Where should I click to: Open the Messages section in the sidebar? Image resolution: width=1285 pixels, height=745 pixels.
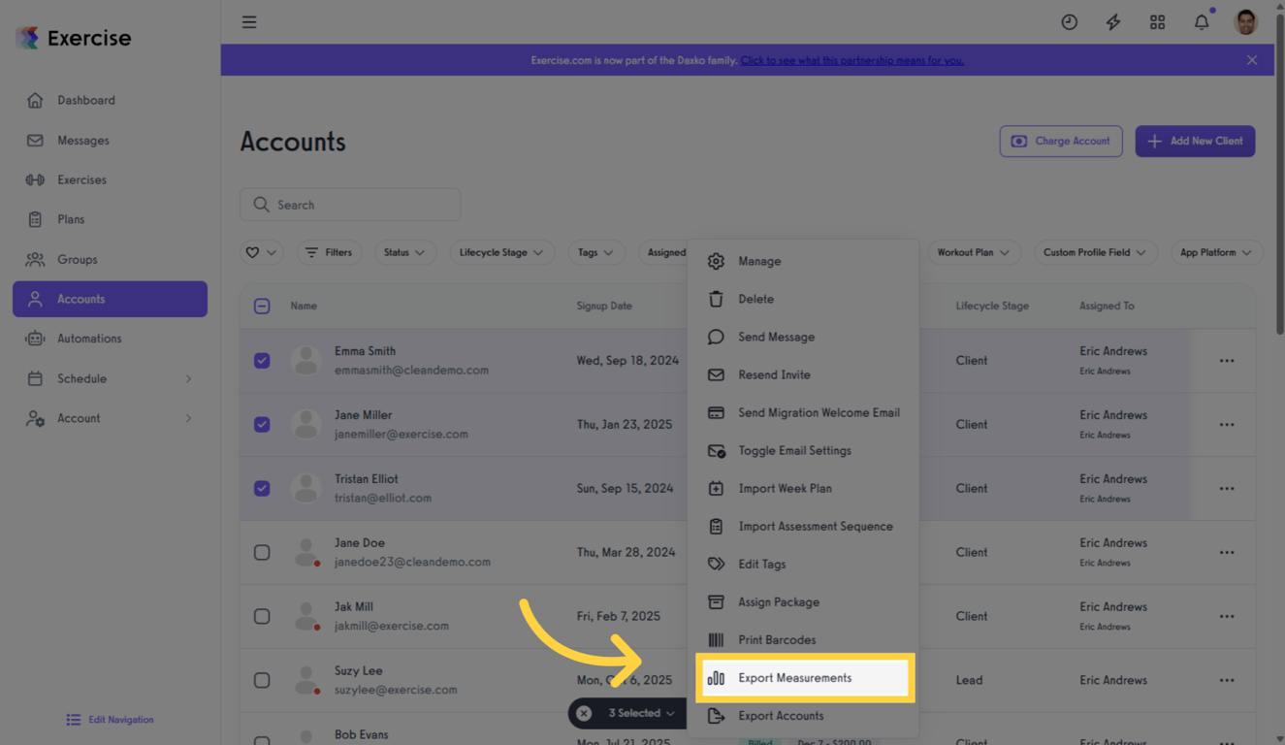point(81,140)
